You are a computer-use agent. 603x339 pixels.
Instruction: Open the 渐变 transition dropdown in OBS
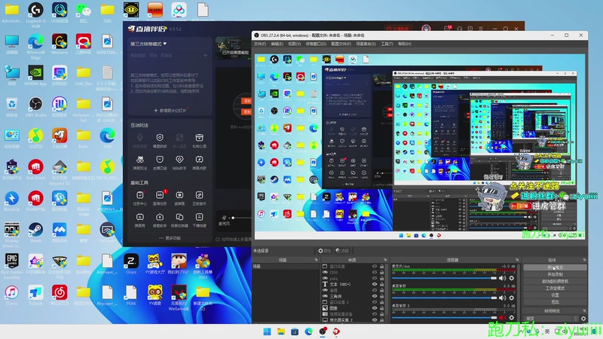coord(551,319)
